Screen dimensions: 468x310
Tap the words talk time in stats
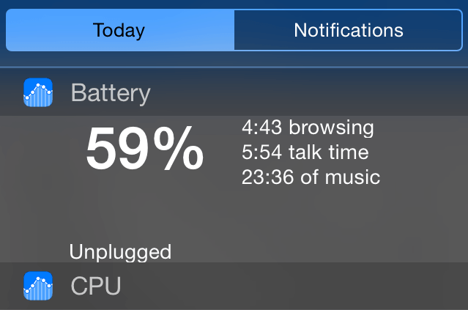click(329, 152)
